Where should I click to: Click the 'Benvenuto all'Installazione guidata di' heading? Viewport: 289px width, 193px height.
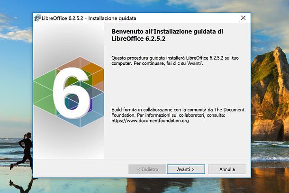(167, 32)
